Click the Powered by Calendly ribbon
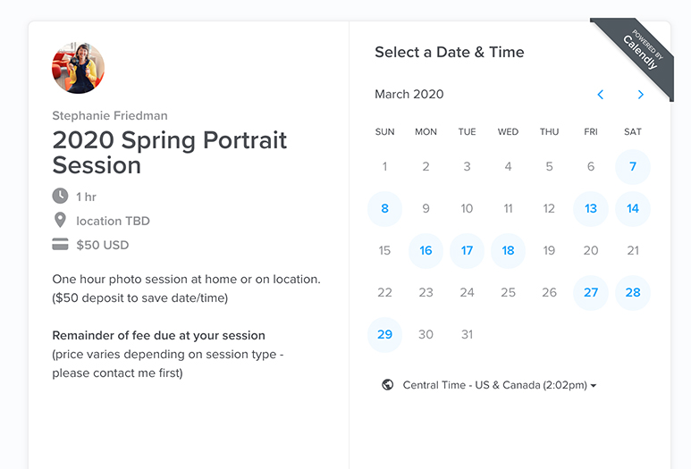 point(638,54)
